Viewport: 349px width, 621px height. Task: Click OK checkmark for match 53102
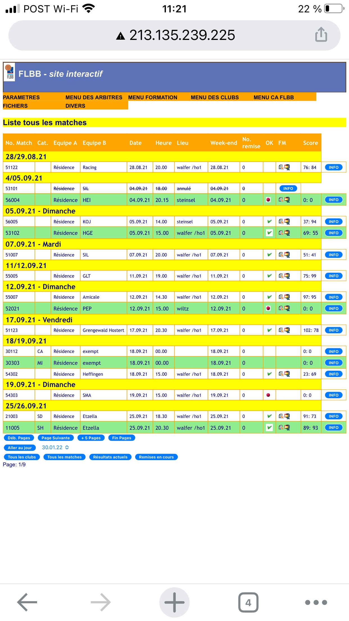269,233
